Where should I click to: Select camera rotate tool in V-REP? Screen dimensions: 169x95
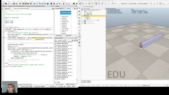point(83,3)
